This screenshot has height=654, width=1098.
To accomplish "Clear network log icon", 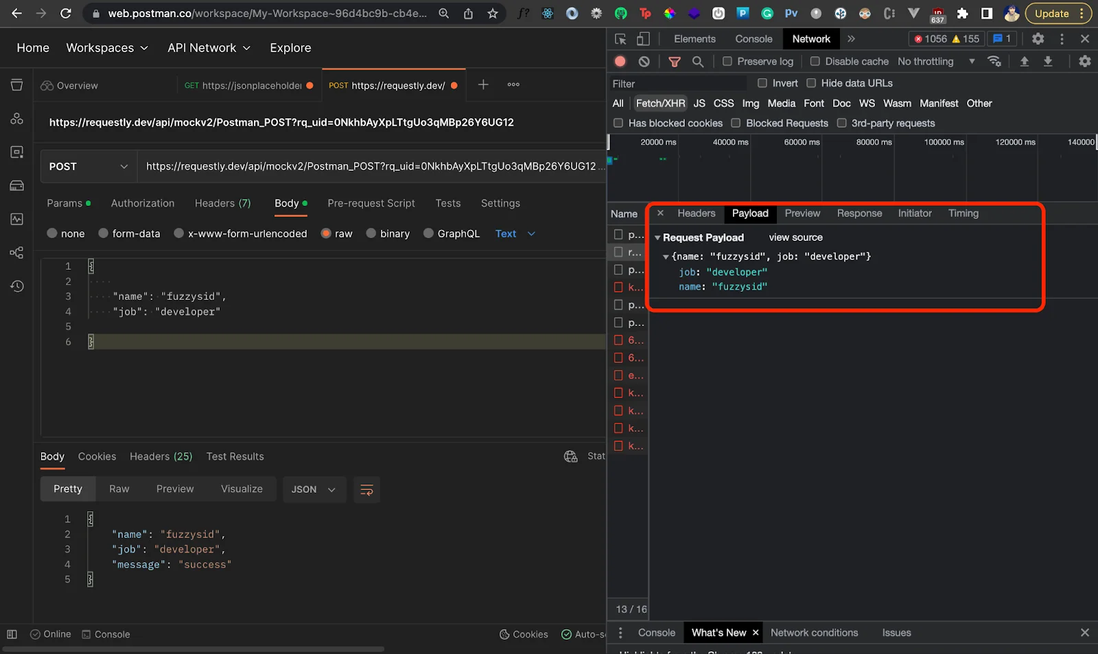I will tap(644, 61).
